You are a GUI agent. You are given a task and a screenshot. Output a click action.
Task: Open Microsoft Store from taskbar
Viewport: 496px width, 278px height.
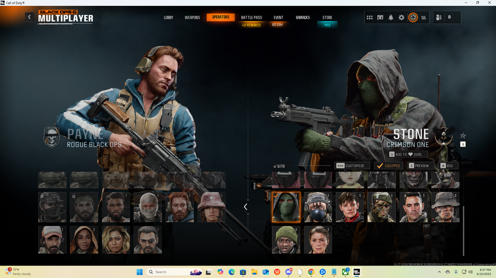pos(243,272)
